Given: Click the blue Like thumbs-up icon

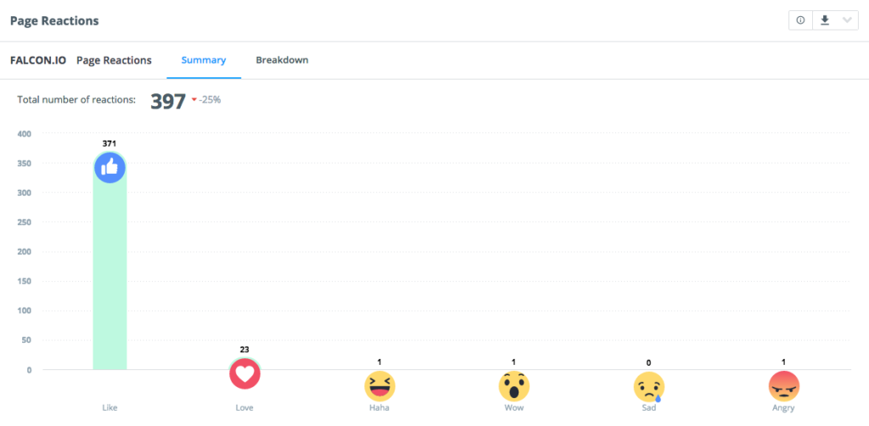Looking at the screenshot, I should pyautogui.click(x=109, y=167).
